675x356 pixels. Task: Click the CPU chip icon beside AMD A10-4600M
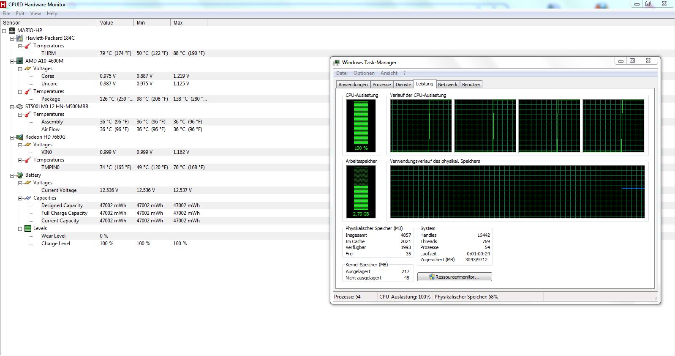pos(20,61)
